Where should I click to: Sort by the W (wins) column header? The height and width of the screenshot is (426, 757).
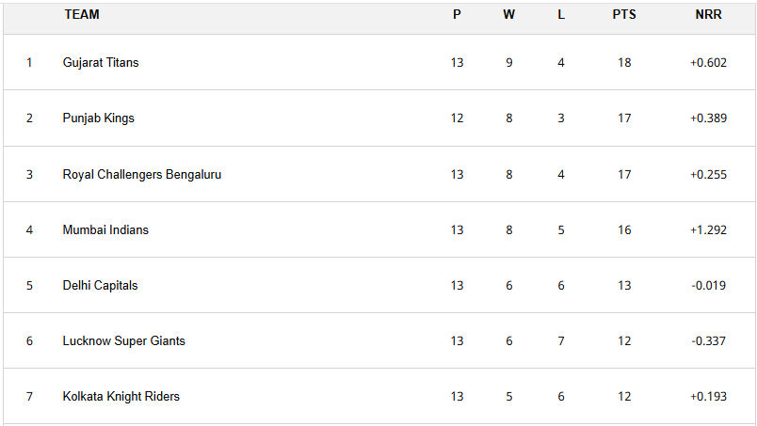[509, 15]
